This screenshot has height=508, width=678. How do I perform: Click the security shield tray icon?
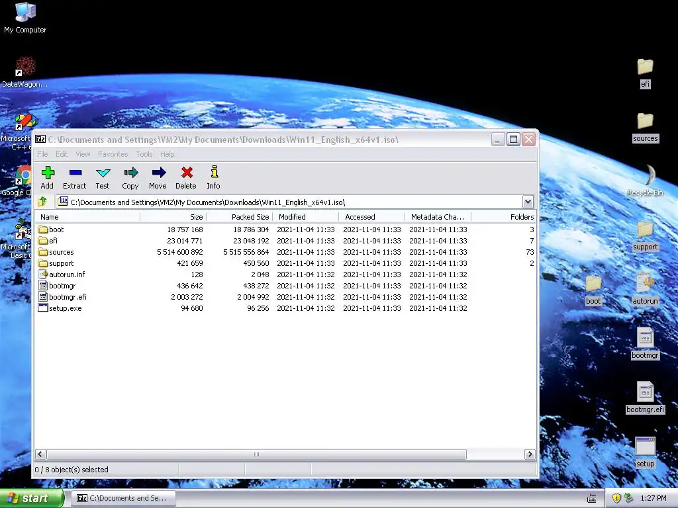616,499
